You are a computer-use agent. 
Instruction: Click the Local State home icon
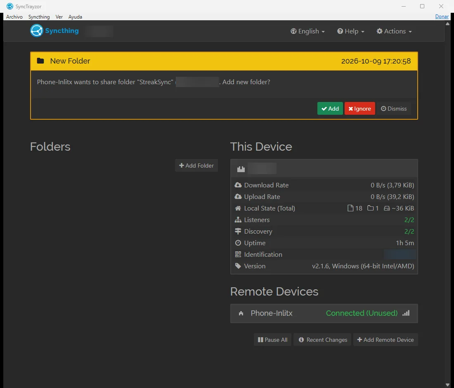point(238,208)
